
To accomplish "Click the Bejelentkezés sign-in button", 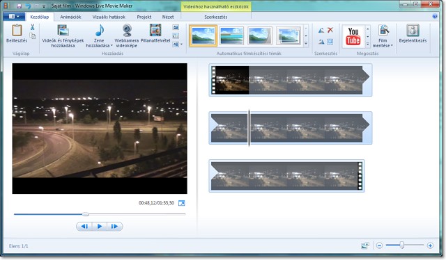I will (413, 33).
